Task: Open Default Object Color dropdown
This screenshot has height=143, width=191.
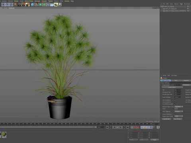Action: [179, 106]
